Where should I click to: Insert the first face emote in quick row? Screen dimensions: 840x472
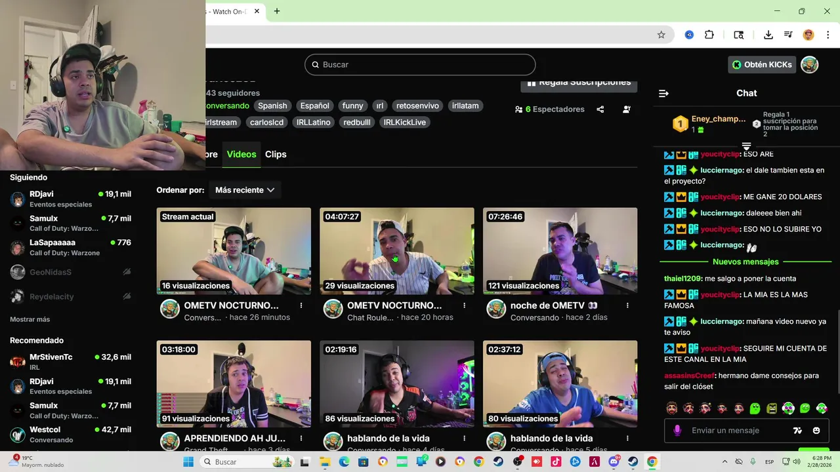[672, 408]
